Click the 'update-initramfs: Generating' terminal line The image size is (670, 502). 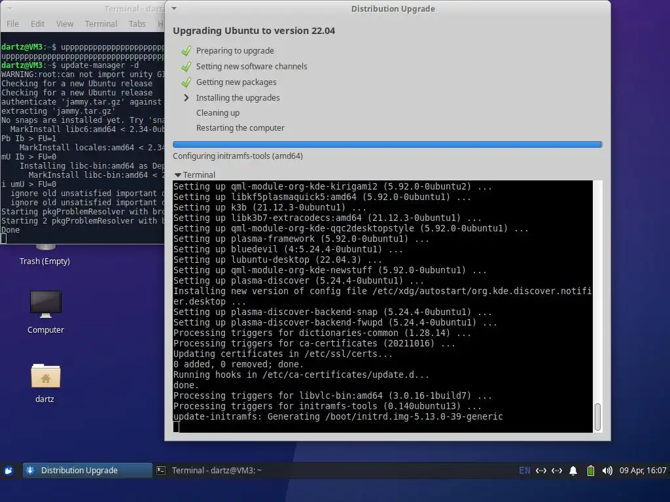[x=338, y=416]
